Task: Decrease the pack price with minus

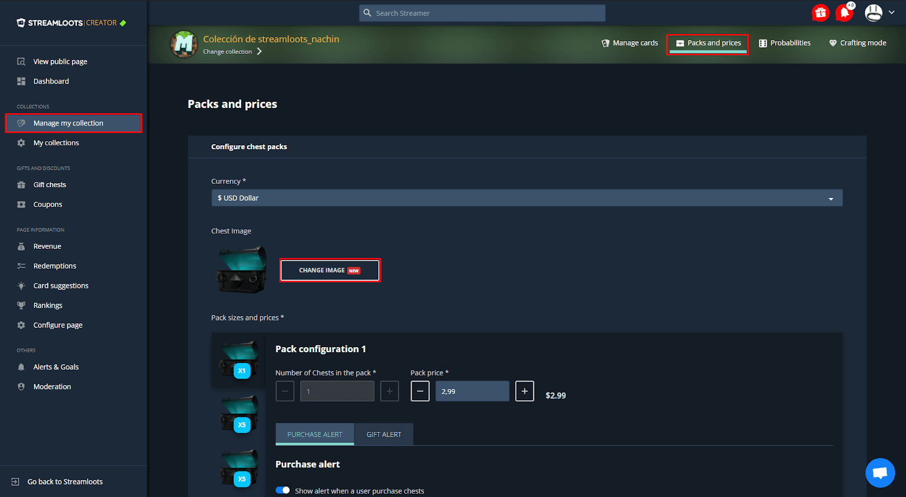Action: tap(420, 391)
